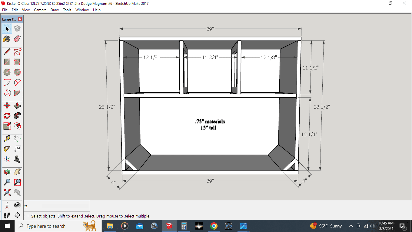The width and height of the screenshot is (412, 232).
Task: Show hidden system tray icons
Action: pyautogui.click(x=351, y=226)
